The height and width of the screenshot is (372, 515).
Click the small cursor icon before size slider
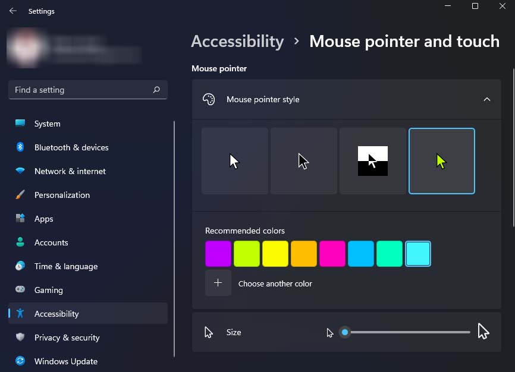tap(330, 333)
